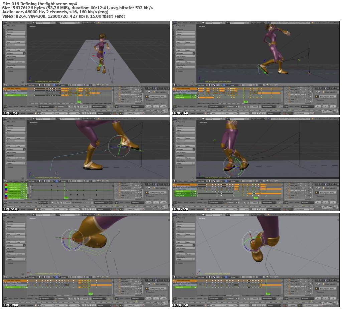The width and height of the screenshot is (342, 309).
Task: Open the viewport shading sphere icon in the 00:07:20 frame
Action: click(x=210, y=181)
